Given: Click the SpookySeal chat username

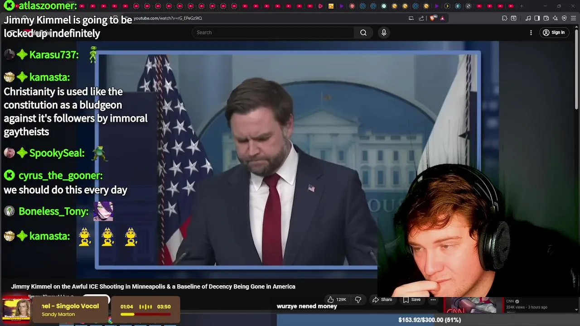Looking at the screenshot, I should click(x=57, y=153).
